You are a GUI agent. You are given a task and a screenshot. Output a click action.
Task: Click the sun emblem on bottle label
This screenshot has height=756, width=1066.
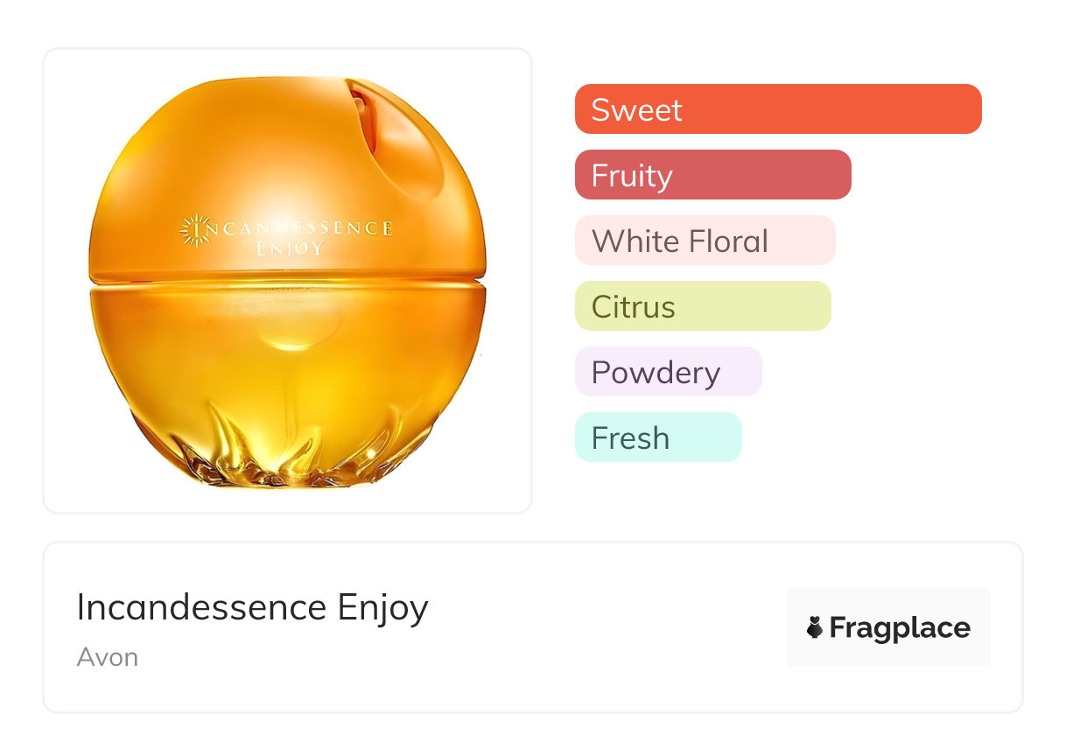pyautogui.click(x=193, y=230)
